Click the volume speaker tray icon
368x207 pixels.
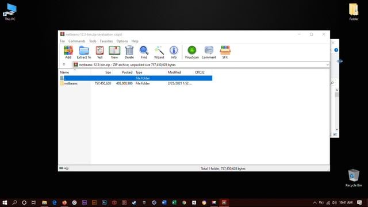tap(335, 202)
